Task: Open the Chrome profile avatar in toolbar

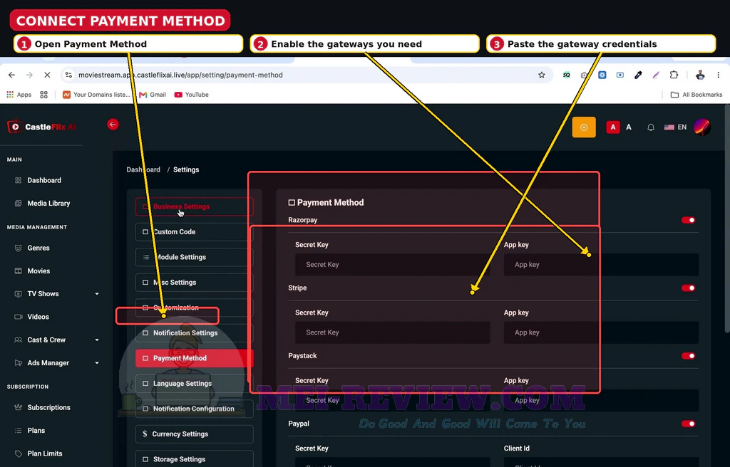Action: point(700,75)
